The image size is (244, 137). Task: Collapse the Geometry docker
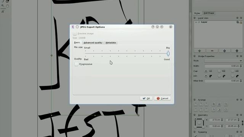194,115
